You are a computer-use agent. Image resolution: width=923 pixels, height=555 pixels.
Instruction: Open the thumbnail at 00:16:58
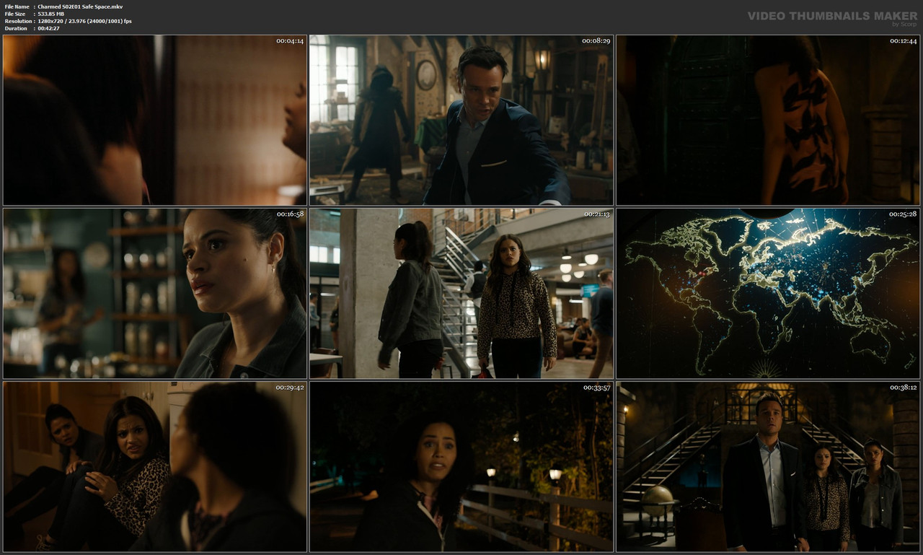pos(155,294)
